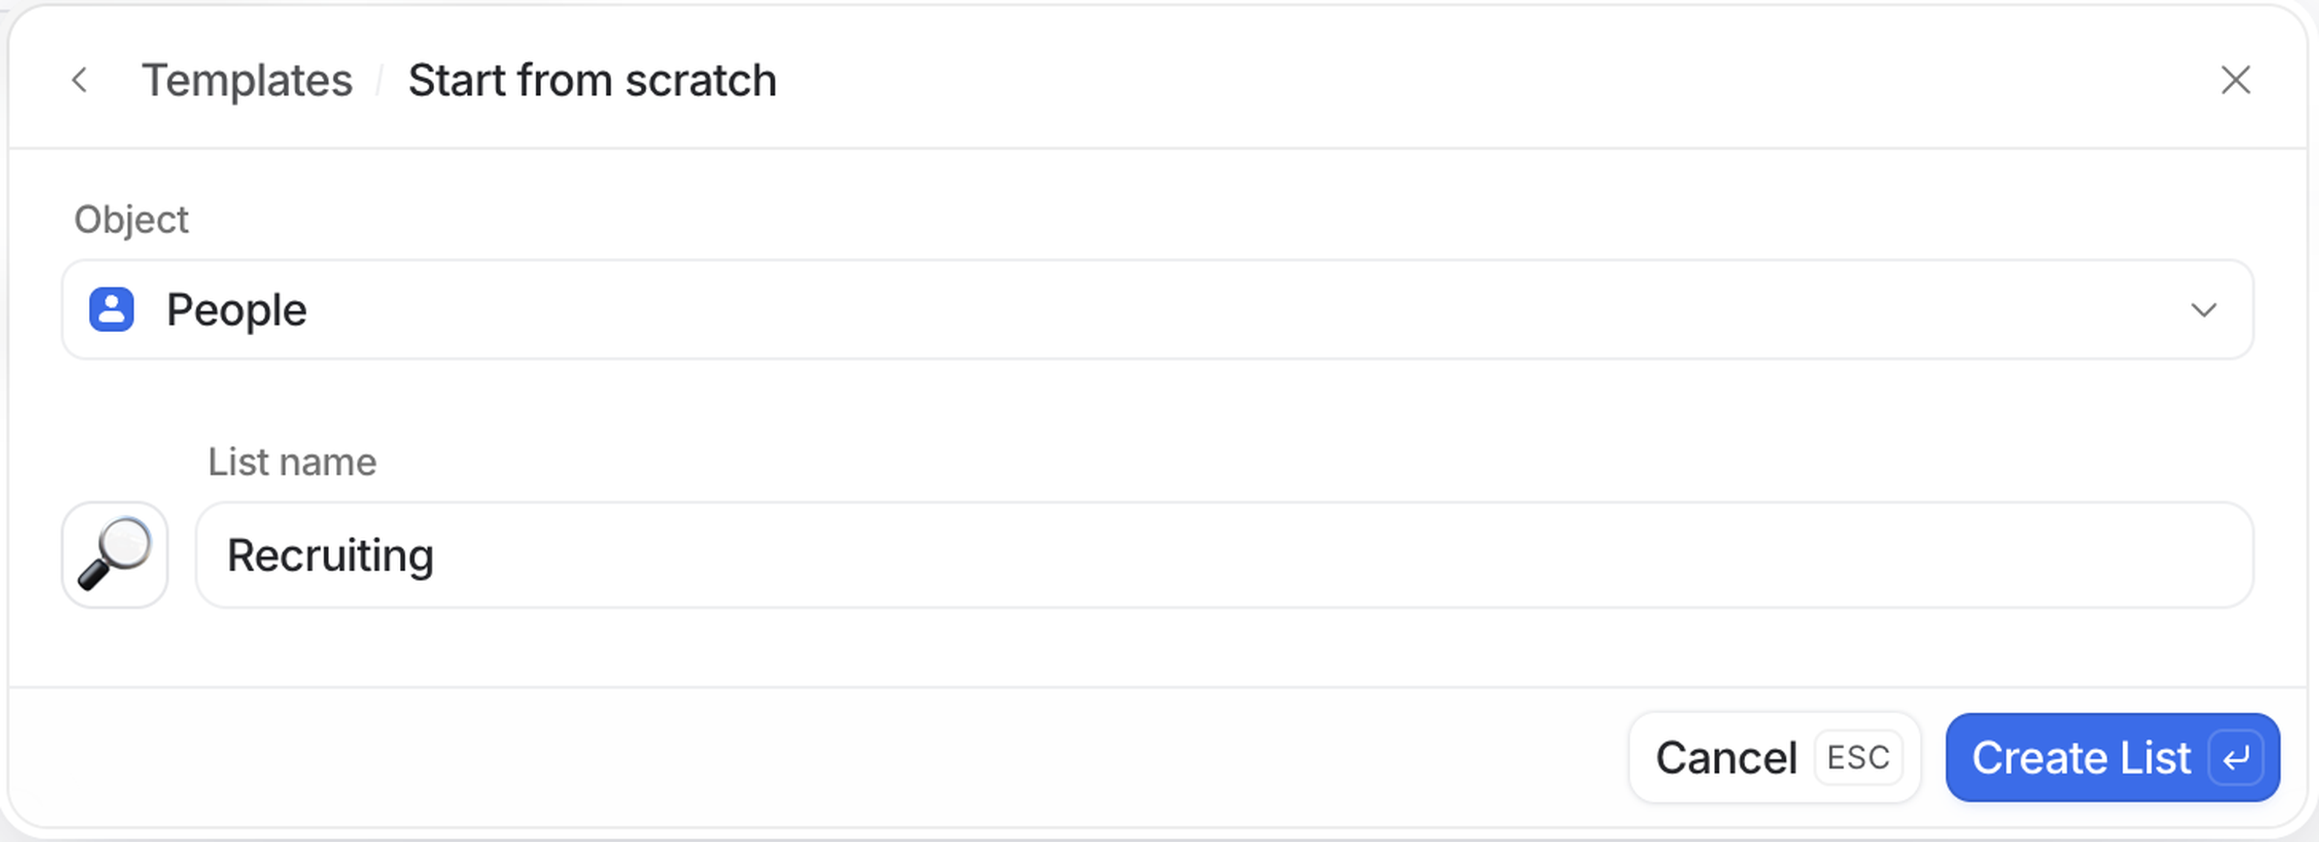Click the List name label
This screenshot has width=2319, height=842.
pos(292,462)
